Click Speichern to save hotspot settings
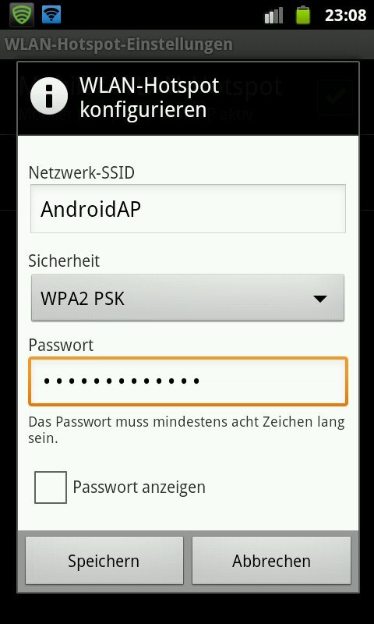The height and width of the screenshot is (624, 374). click(104, 561)
